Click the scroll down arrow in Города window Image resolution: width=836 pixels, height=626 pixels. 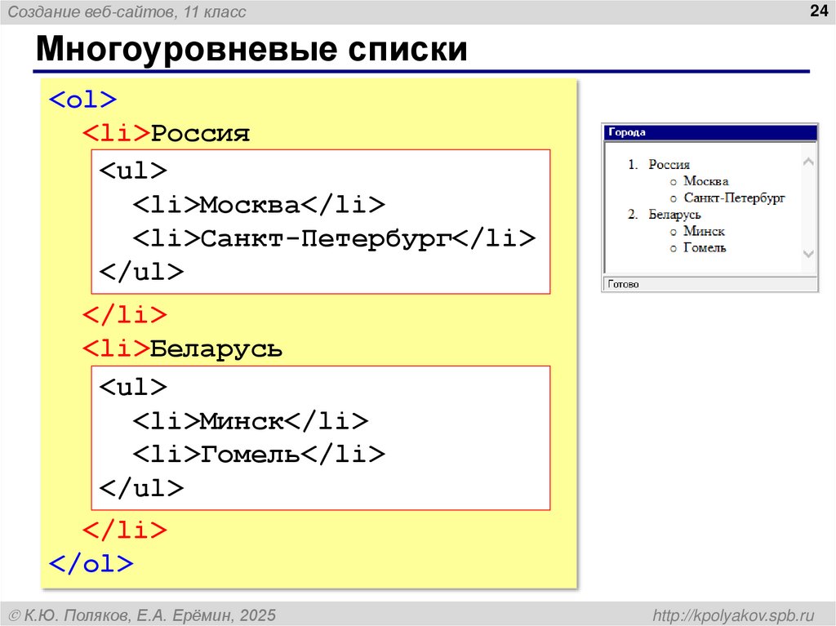point(808,255)
